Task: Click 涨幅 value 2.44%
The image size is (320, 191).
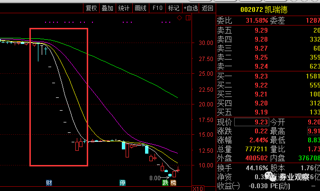Action: point(258,140)
